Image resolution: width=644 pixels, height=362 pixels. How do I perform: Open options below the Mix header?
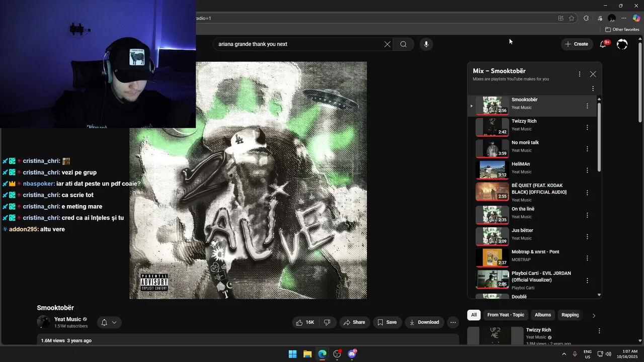(593, 88)
